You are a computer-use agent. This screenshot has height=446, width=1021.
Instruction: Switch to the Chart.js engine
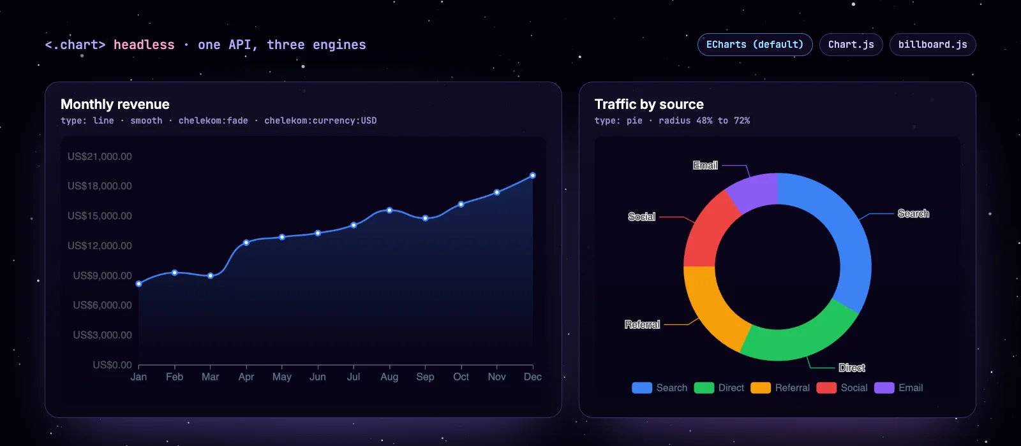coord(851,45)
